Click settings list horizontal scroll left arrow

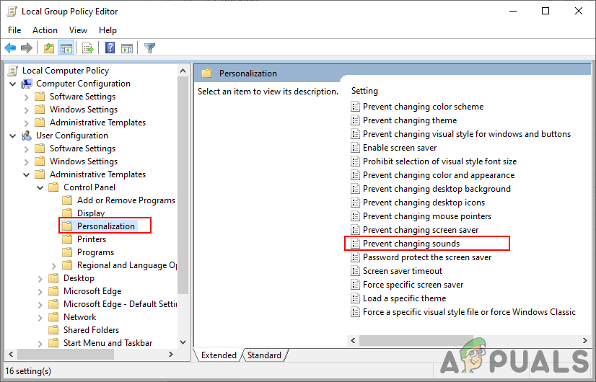click(x=353, y=341)
